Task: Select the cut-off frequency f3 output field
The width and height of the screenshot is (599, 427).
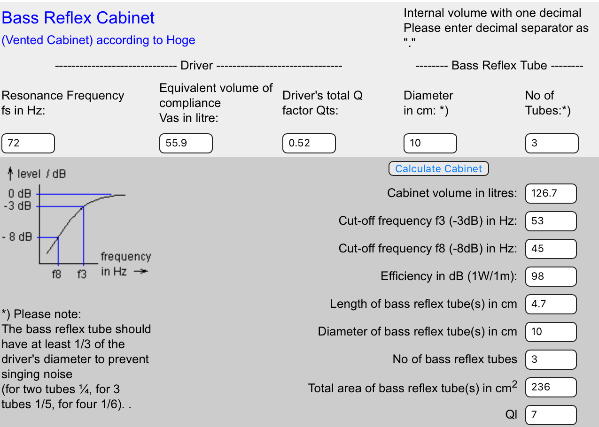Action: pos(551,221)
